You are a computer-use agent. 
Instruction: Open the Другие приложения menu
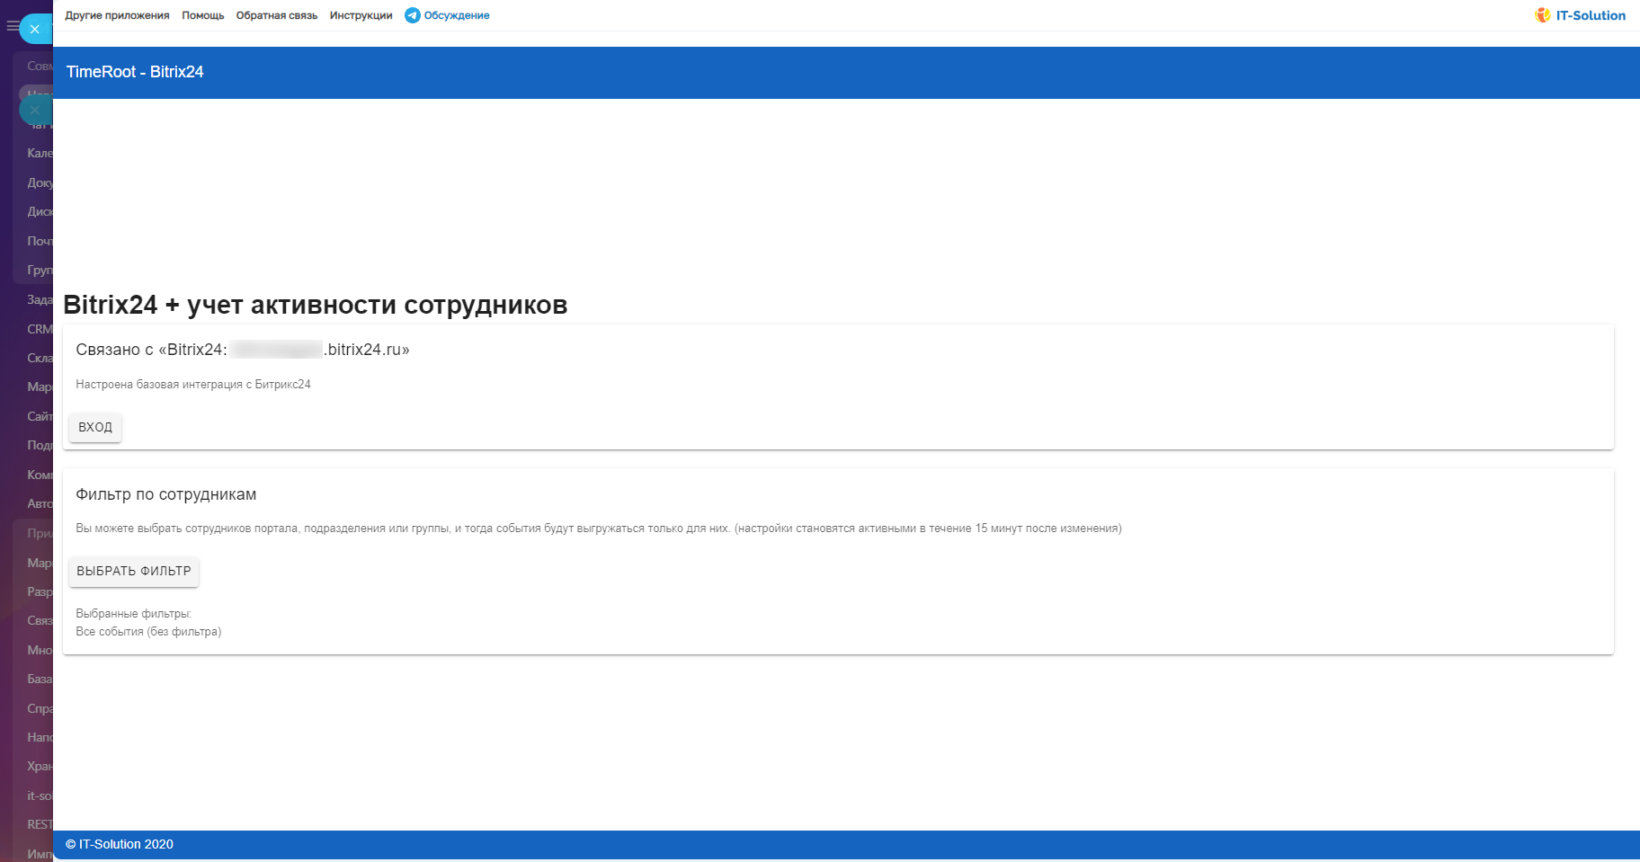[117, 15]
